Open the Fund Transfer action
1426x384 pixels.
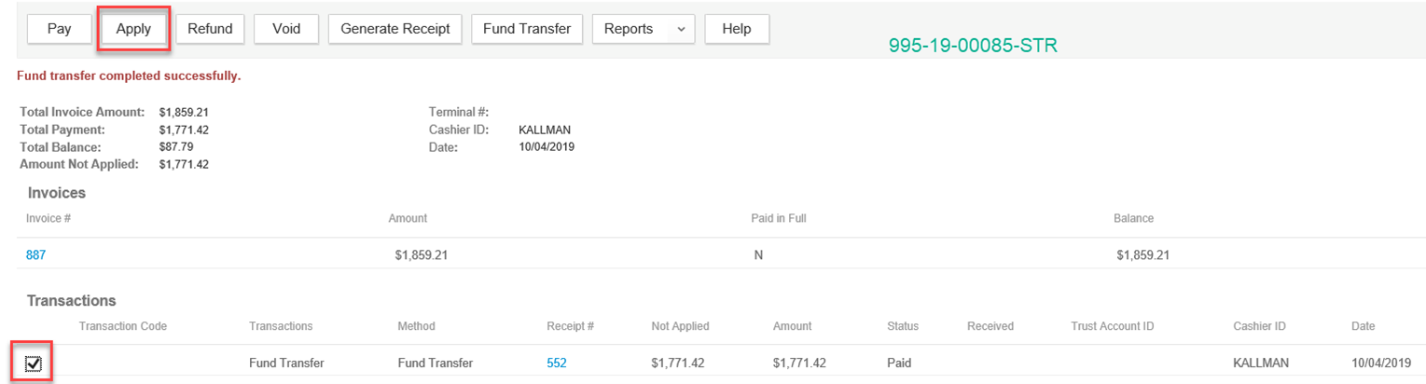click(x=527, y=29)
